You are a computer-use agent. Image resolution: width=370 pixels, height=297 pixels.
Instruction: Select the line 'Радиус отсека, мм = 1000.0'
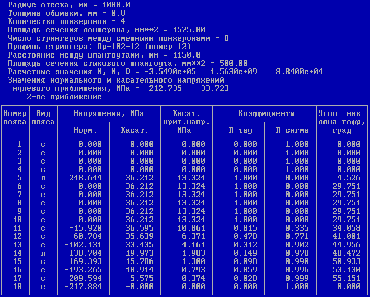click(x=69, y=5)
